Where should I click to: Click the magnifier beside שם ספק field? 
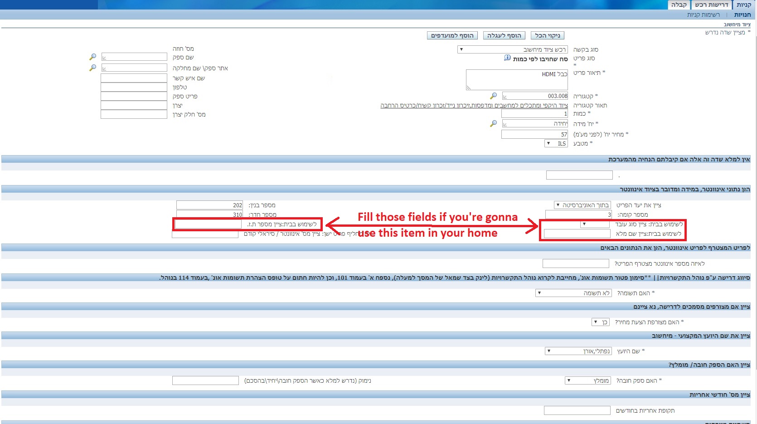92,57
